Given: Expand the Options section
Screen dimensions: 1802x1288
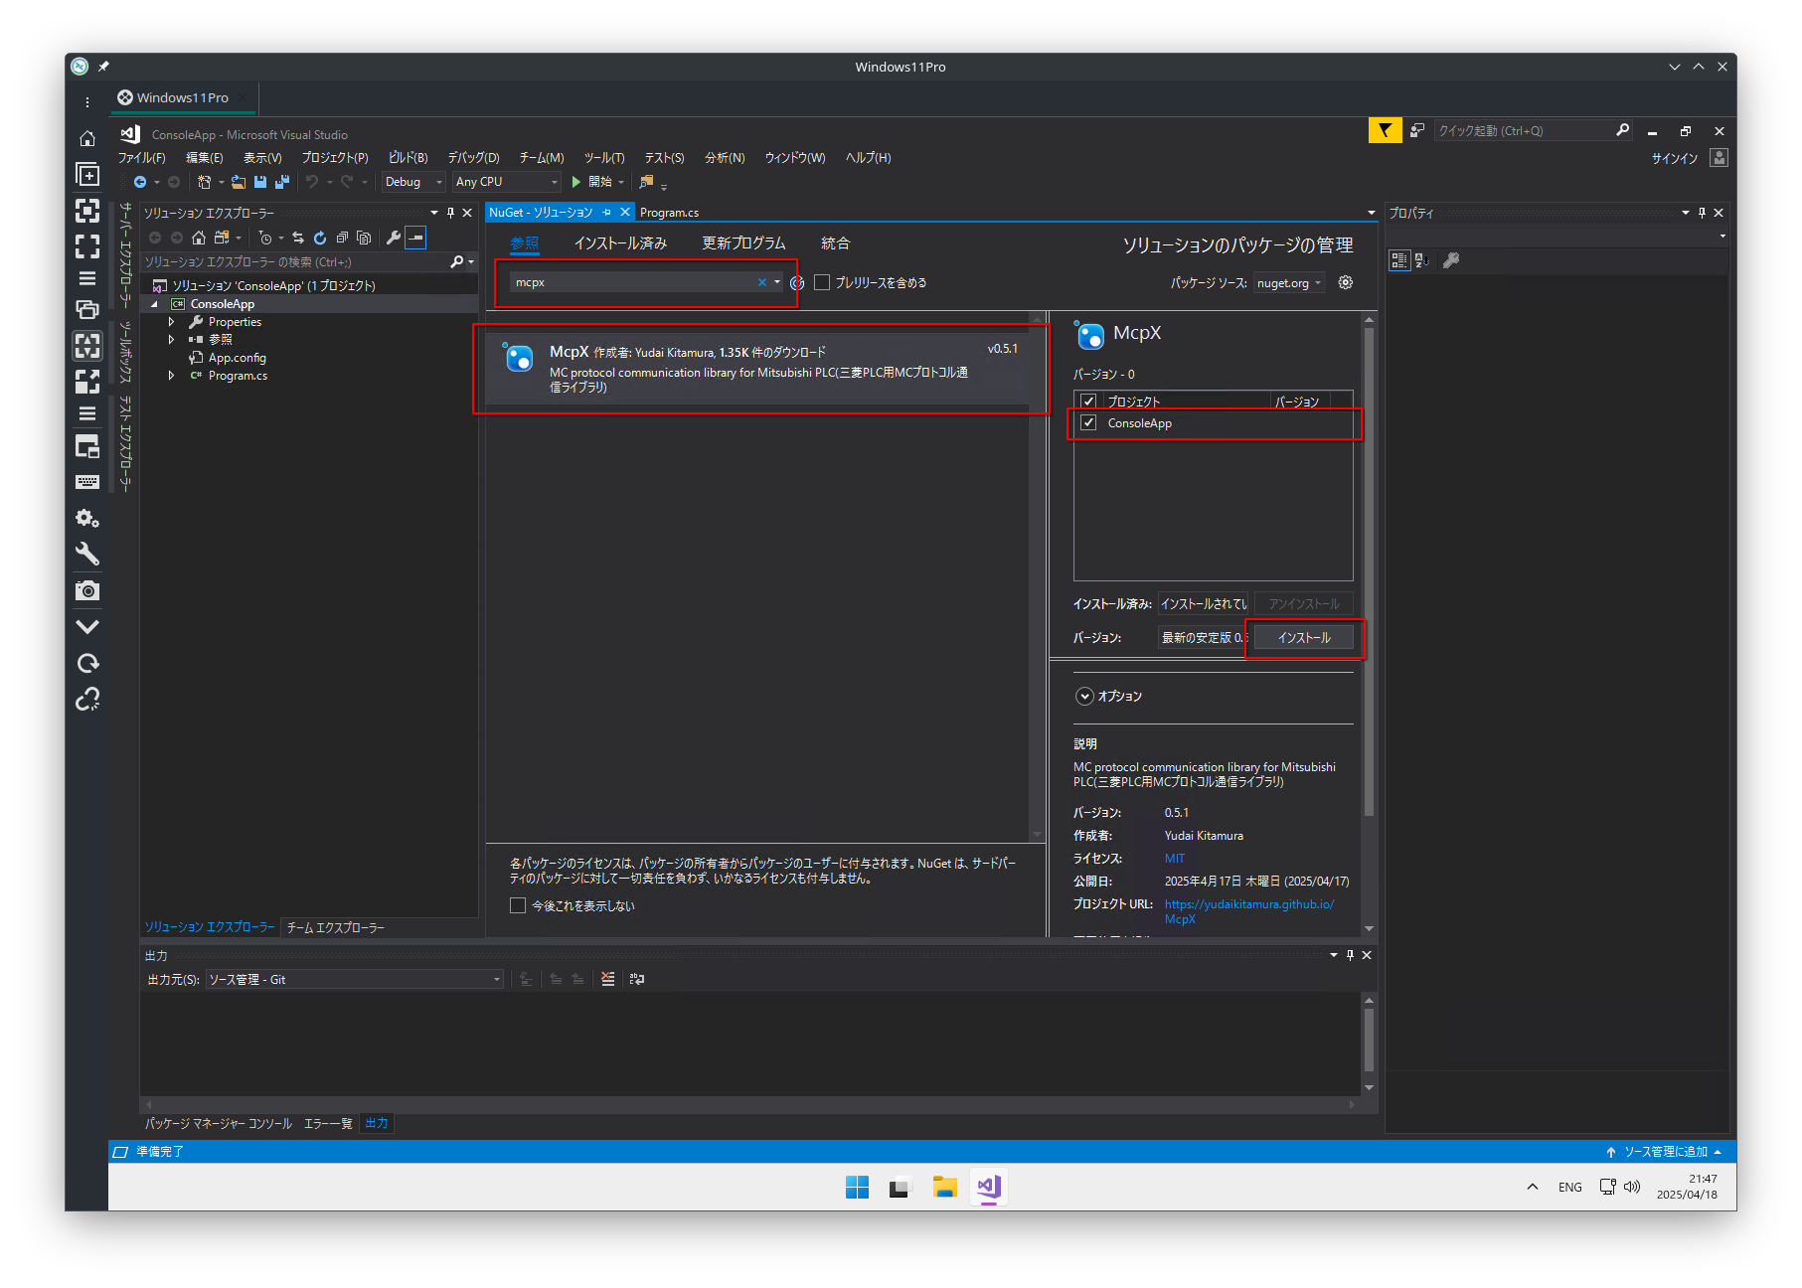Looking at the screenshot, I should (x=1085, y=696).
